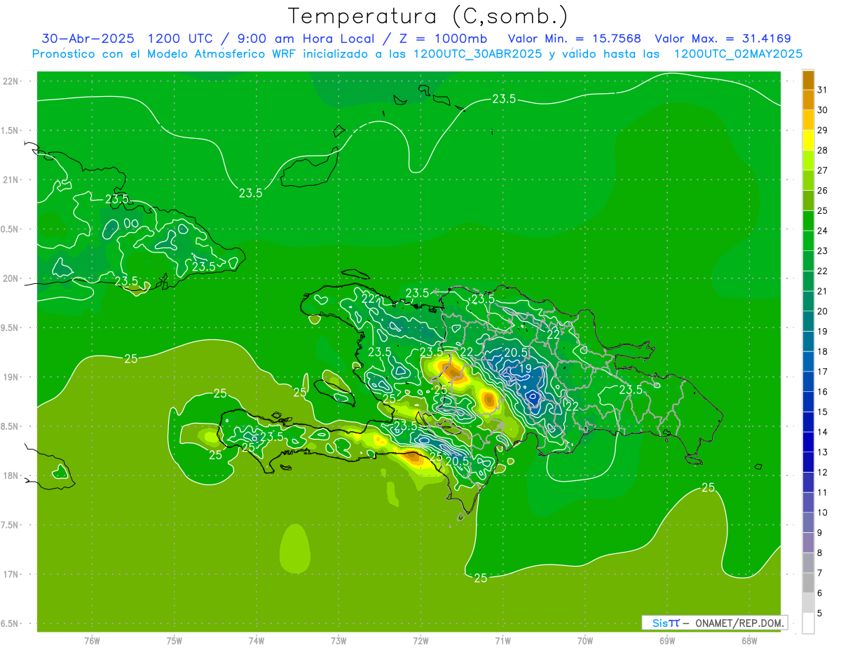This screenshot has height=650, width=841.
Task: Click the "74W" longitude axis label
Action: [x=257, y=640]
